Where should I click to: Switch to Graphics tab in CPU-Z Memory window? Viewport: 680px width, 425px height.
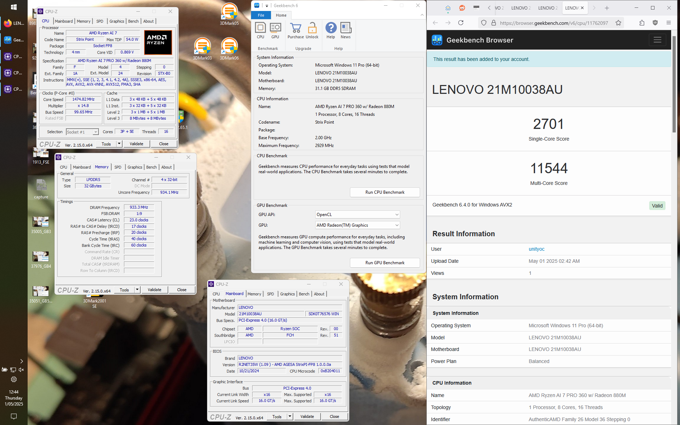(135, 167)
